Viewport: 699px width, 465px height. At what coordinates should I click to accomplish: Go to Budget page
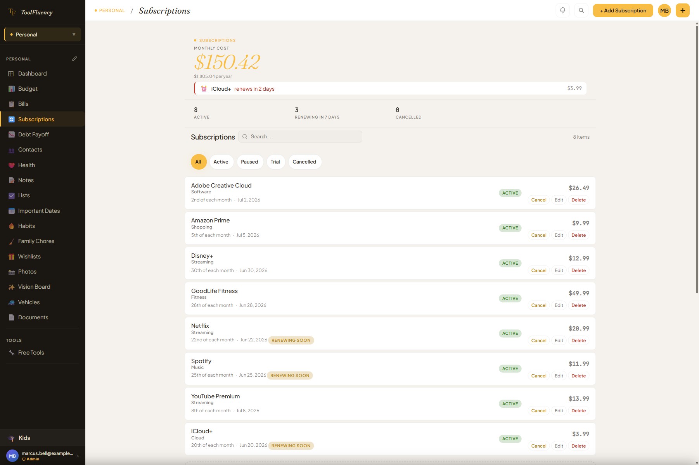click(43, 89)
